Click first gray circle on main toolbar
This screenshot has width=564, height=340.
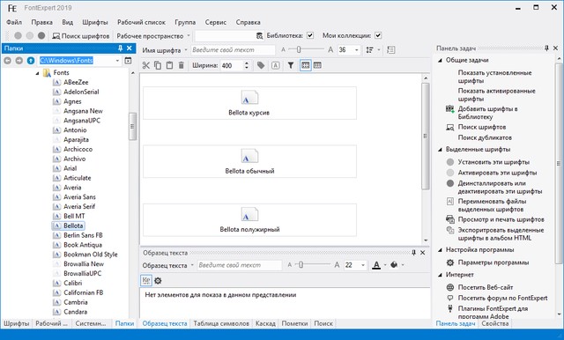click(x=18, y=35)
